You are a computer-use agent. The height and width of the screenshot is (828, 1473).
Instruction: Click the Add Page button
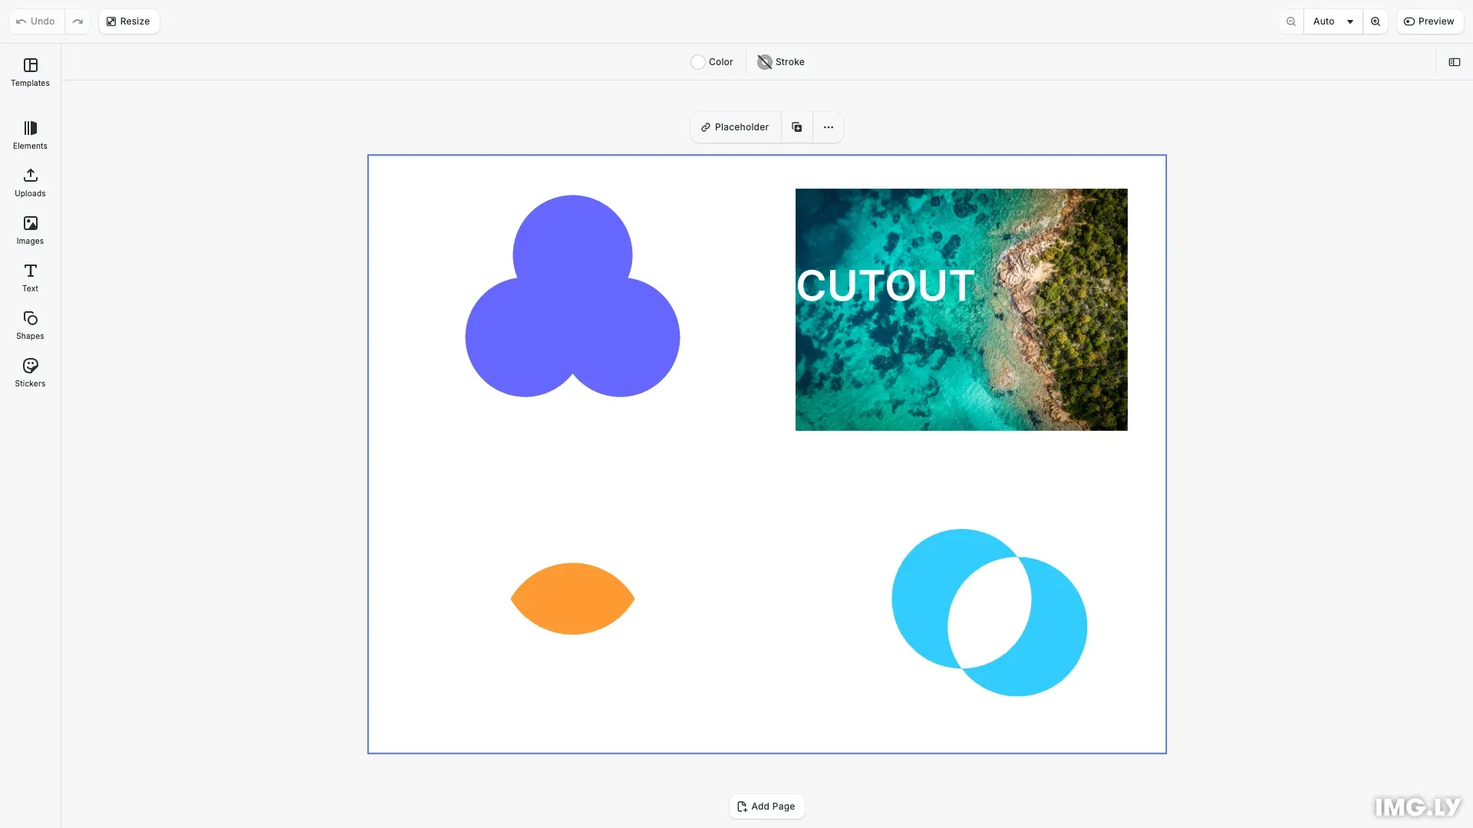click(x=766, y=807)
